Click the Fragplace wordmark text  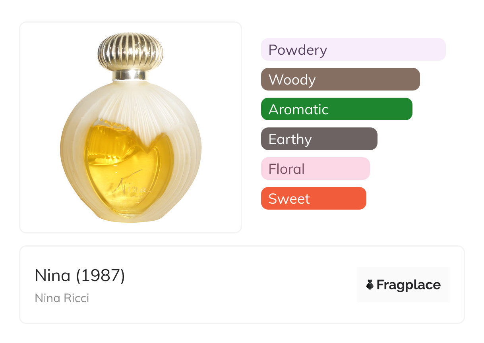tap(408, 285)
